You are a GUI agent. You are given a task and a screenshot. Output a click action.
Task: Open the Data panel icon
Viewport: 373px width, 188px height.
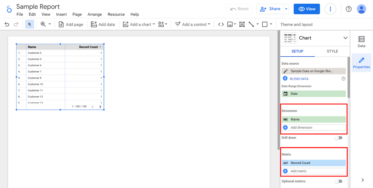tap(361, 41)
